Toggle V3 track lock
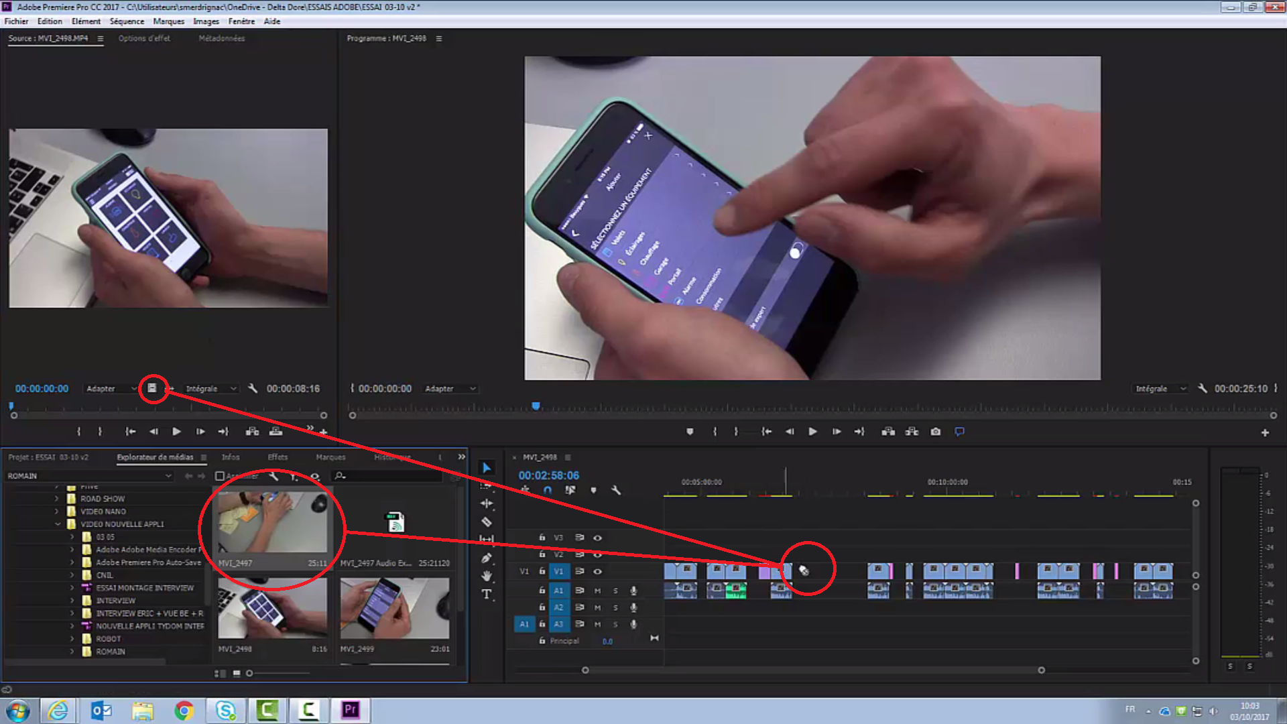 (x=542, y=538)
